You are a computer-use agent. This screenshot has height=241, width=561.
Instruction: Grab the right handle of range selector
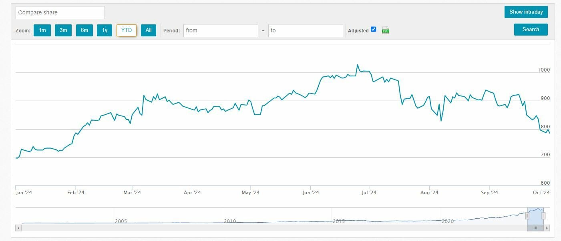click(543, 216)
